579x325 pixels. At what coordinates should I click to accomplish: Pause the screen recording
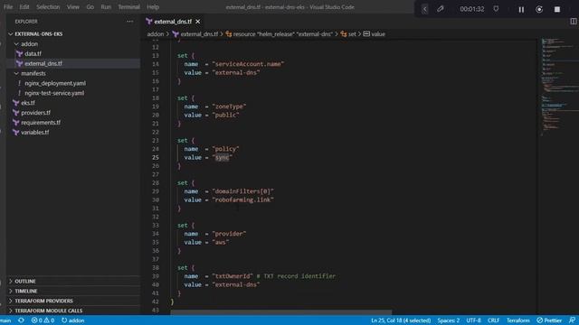click(521, 9)
